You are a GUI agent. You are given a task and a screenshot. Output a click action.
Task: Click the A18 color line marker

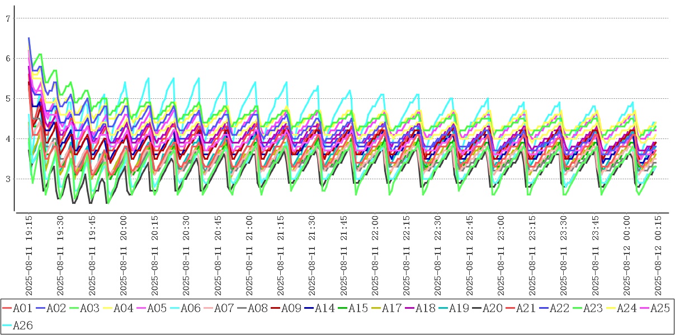tap(409, 308)
